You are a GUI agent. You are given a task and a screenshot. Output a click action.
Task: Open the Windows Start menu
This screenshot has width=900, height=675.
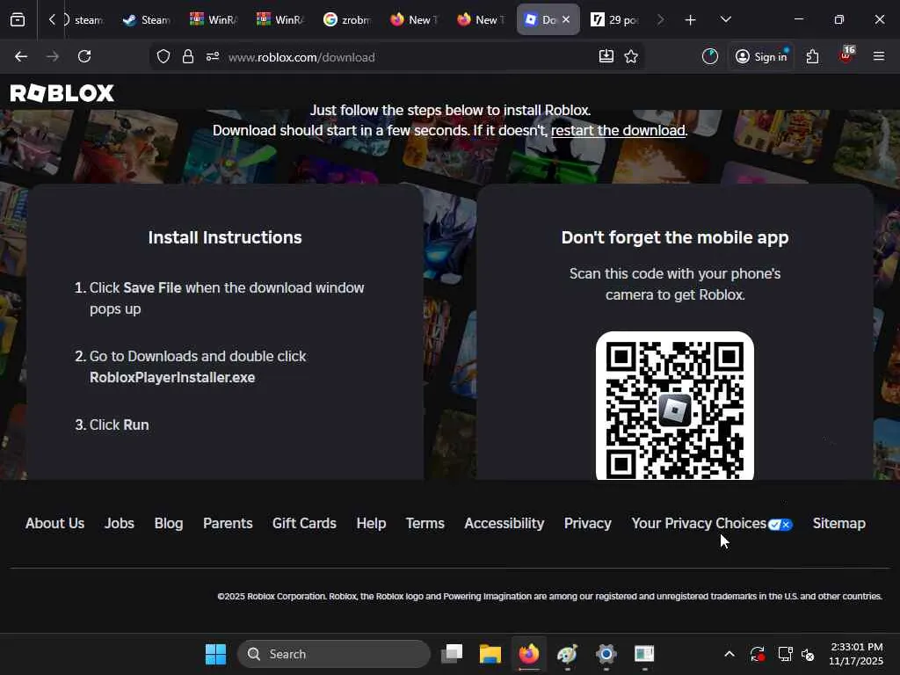tap(216, 654)
